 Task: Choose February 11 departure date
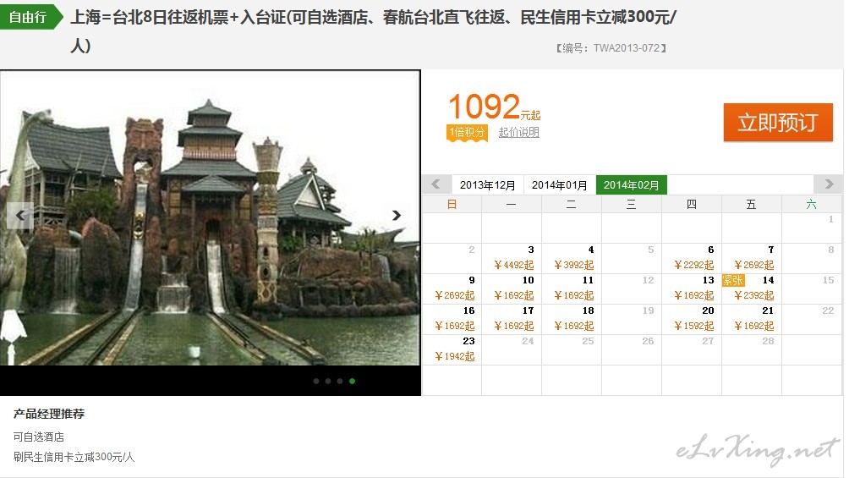tap(572, 288)
